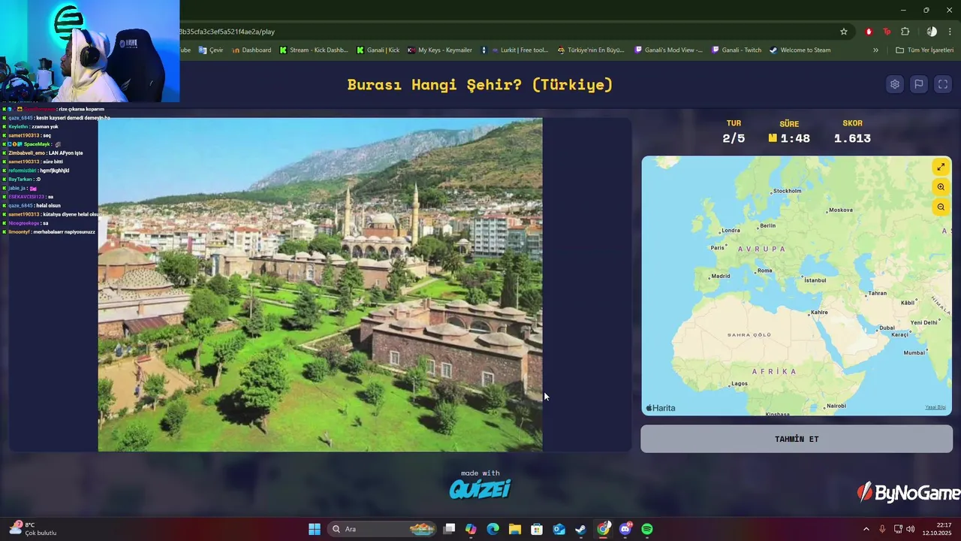Open Steam from the taskbar
The height and width of the screenshot is (541, 961).
(x=580, y=529)
